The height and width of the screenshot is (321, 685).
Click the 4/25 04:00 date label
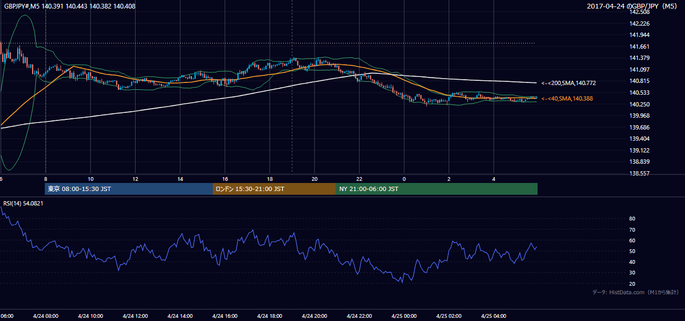494,316
